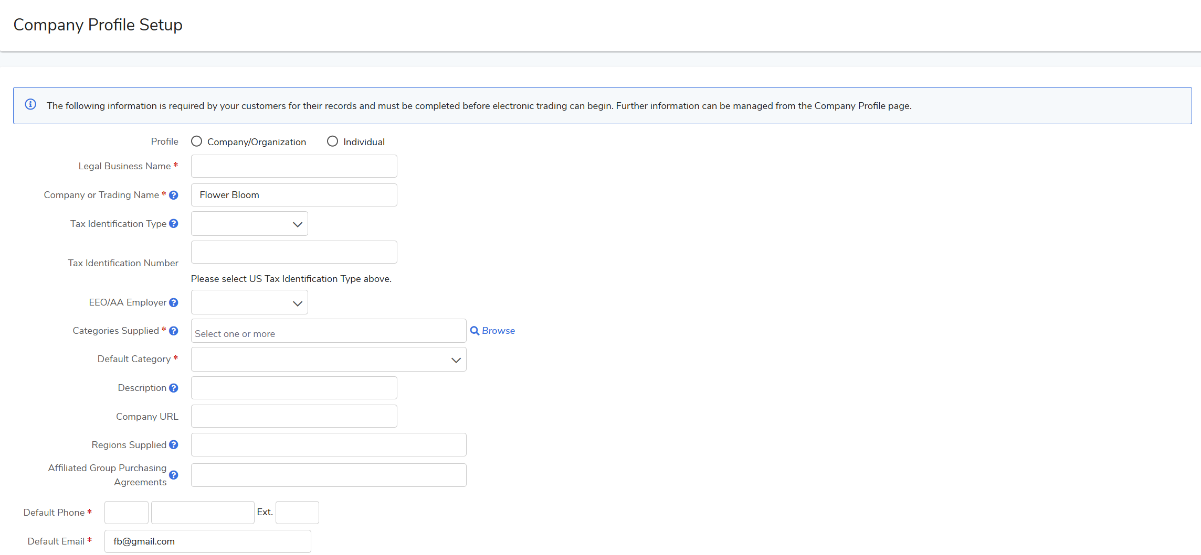Screen dimensions: 1201x555
Task: Open the Default Category dropdown
Action: point(329,360)
